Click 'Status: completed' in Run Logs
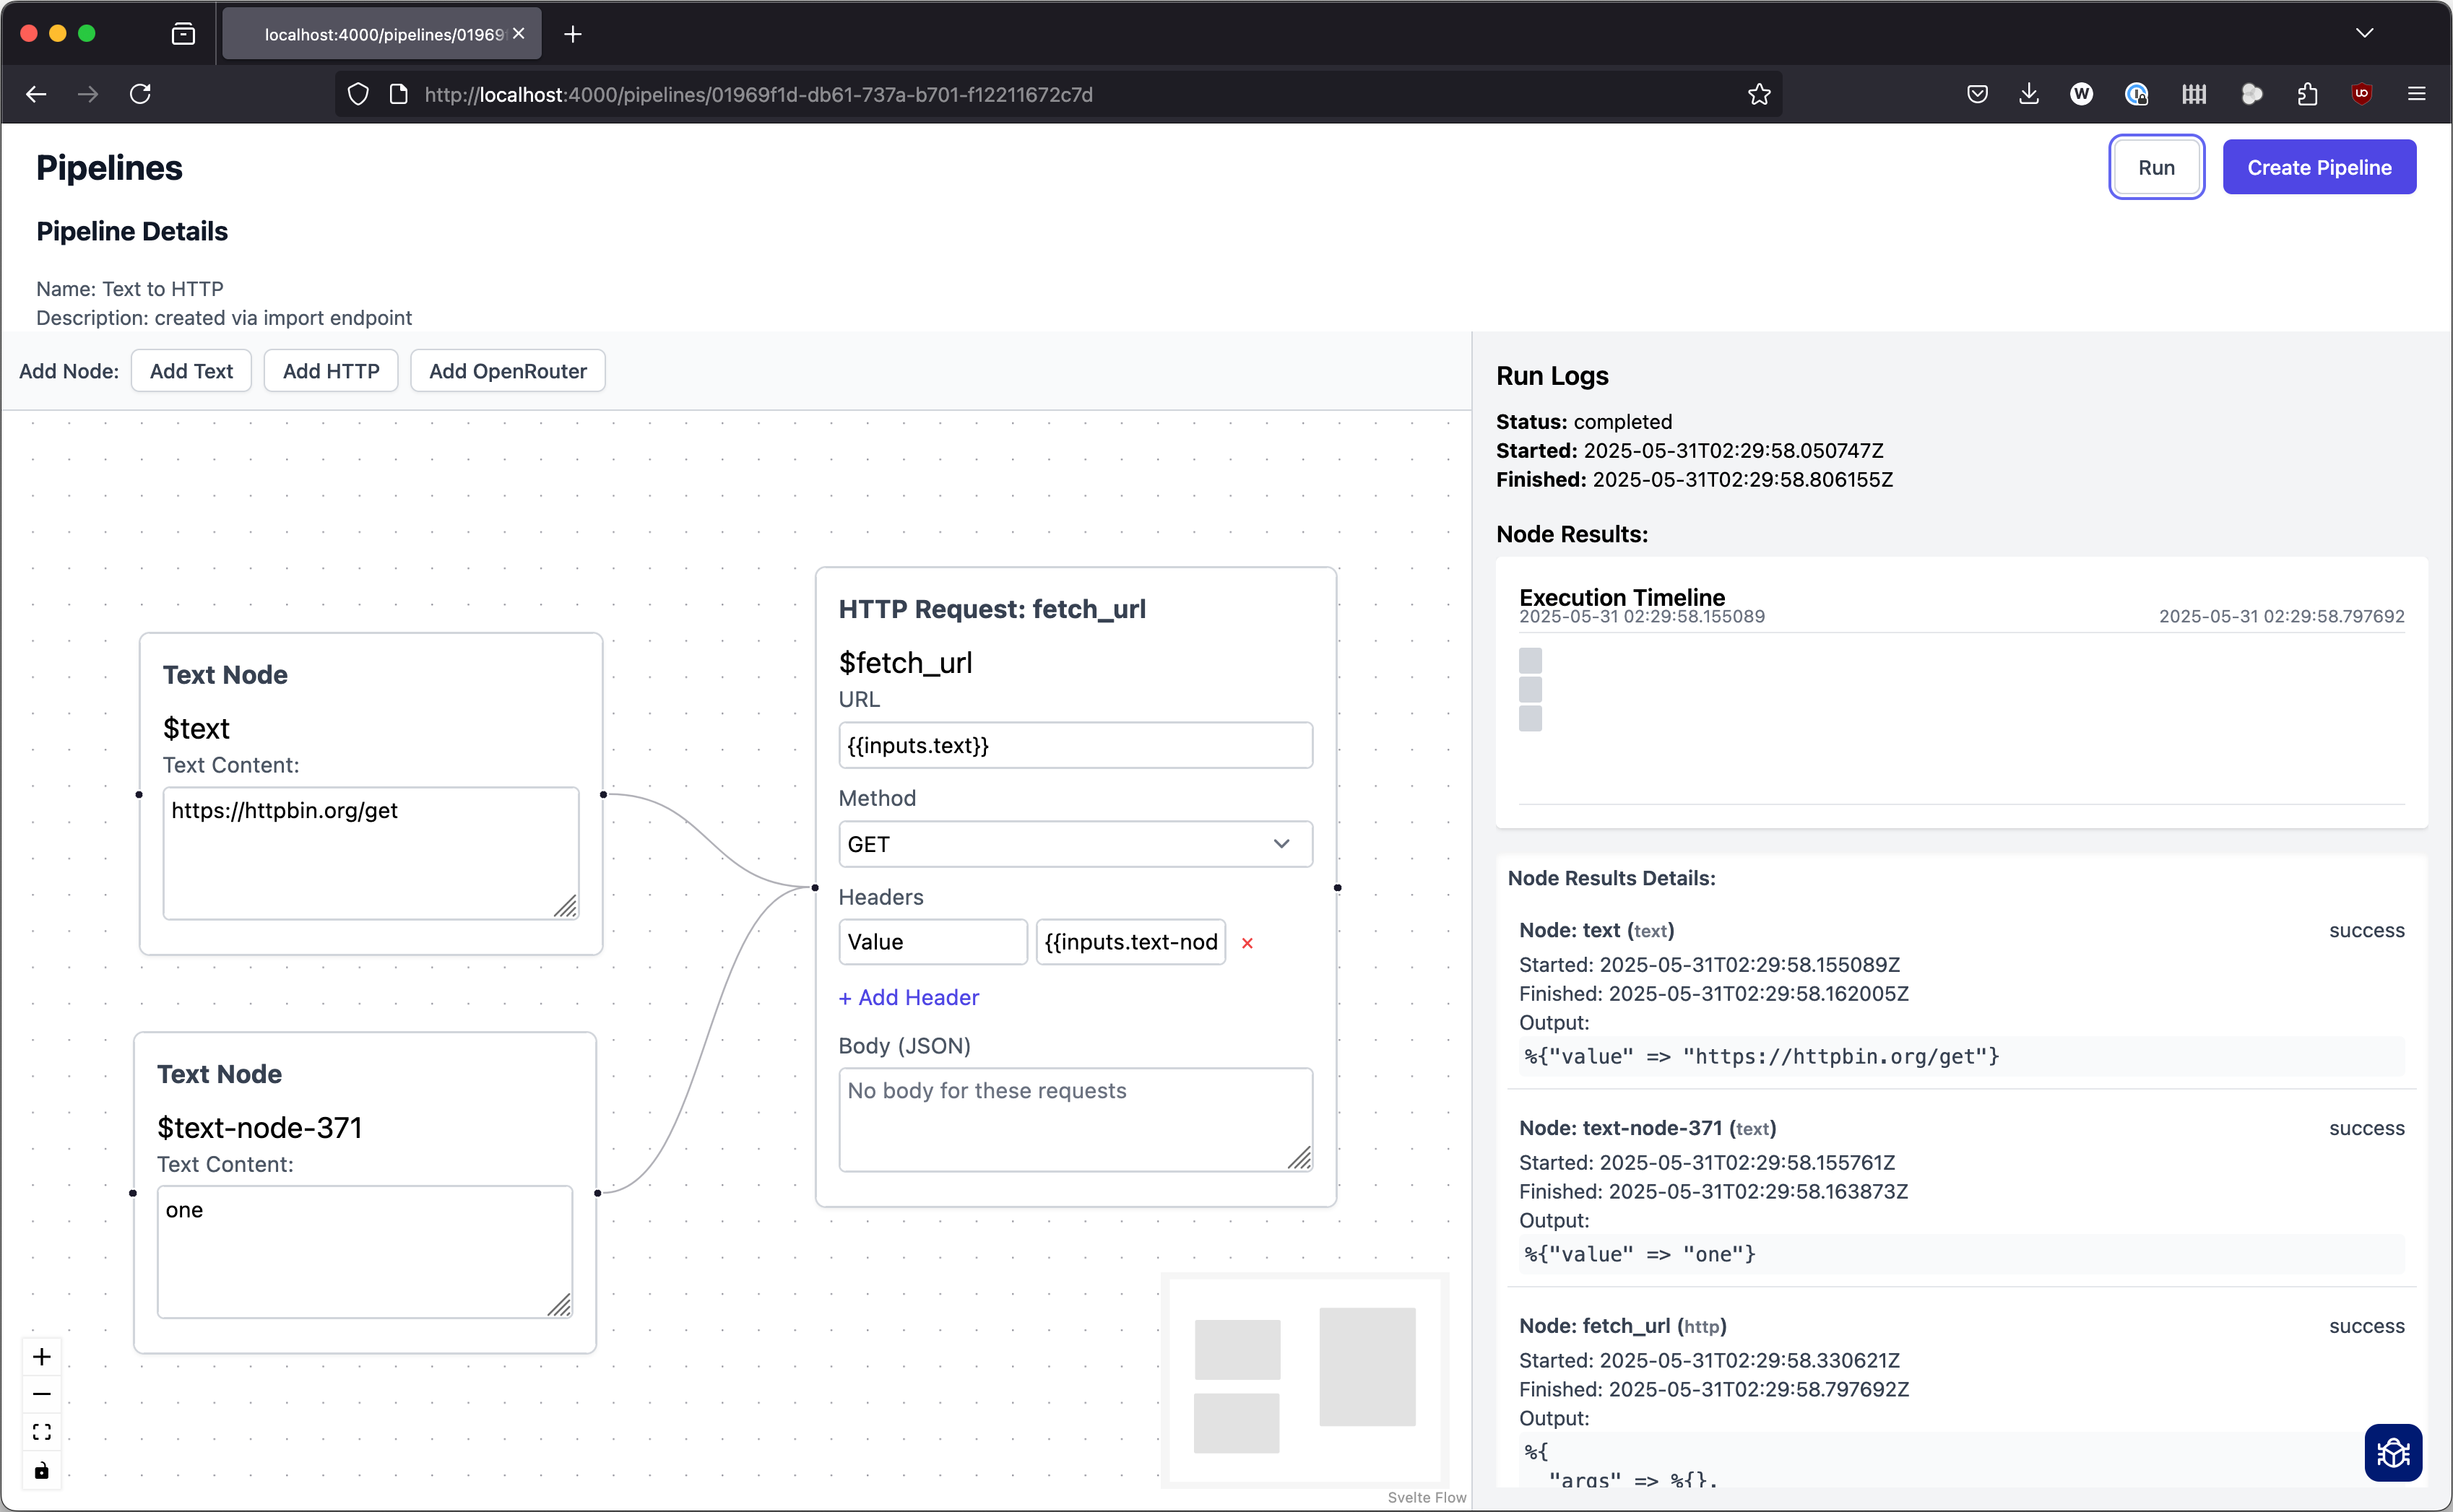 (1583, 422)
